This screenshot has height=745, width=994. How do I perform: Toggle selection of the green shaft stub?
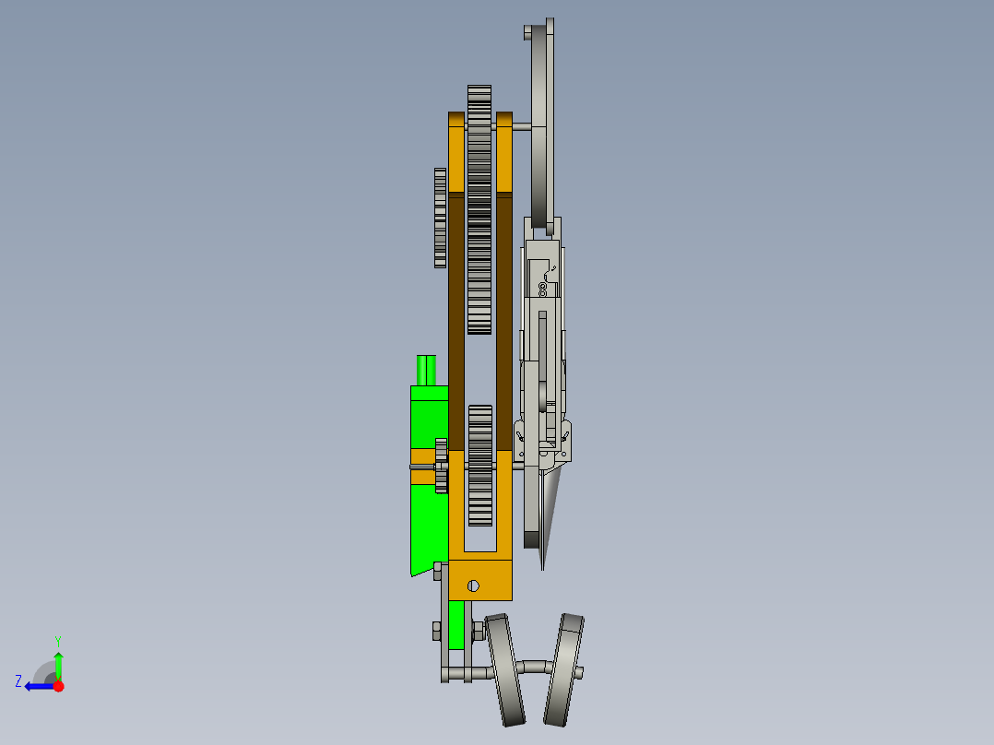(427, 369)
